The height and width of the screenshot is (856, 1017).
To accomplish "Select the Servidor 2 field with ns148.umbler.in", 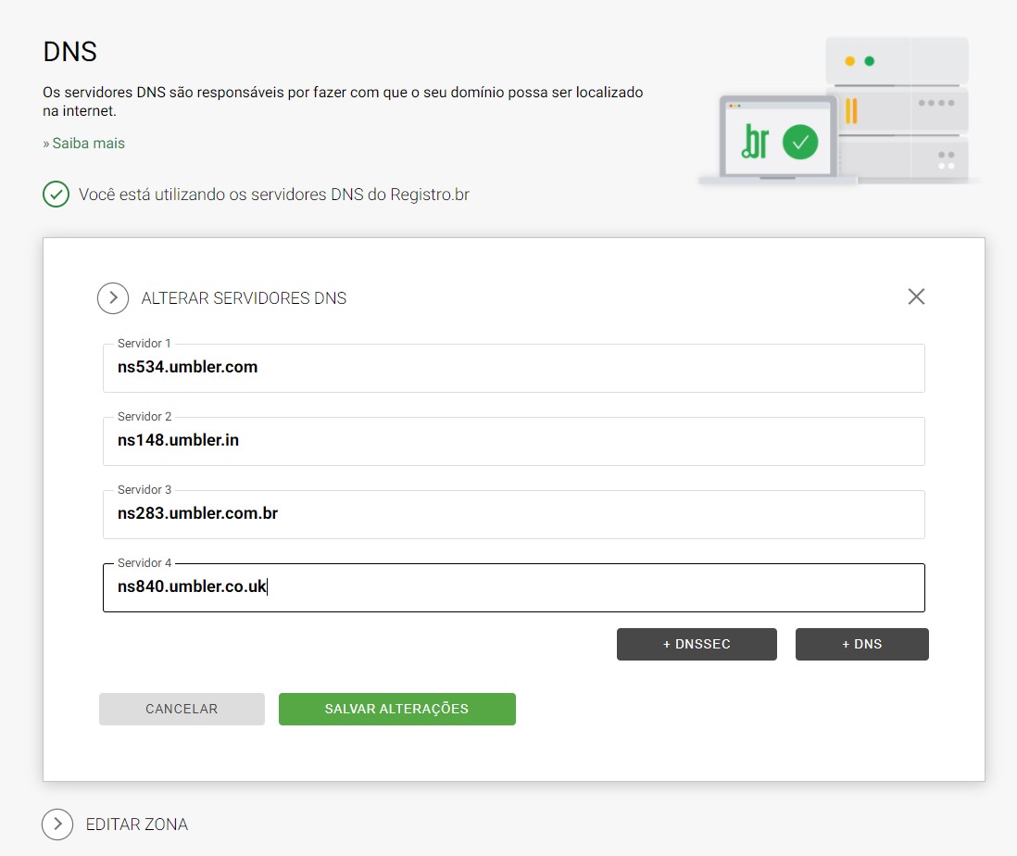I will (x=513, y=441).
